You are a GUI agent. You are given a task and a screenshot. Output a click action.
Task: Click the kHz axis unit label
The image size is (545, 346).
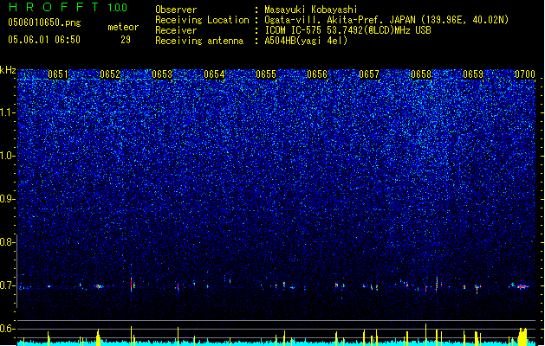coord(8,70)
